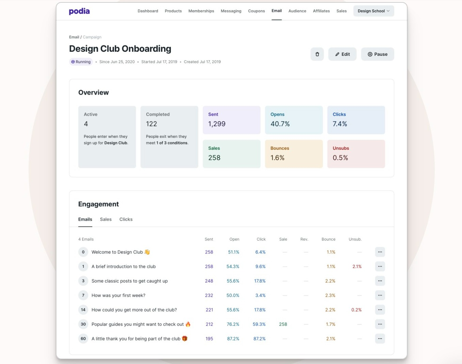Click the Bounce column header
This screenshot has width=462, height=364.
tap(328, 239)
